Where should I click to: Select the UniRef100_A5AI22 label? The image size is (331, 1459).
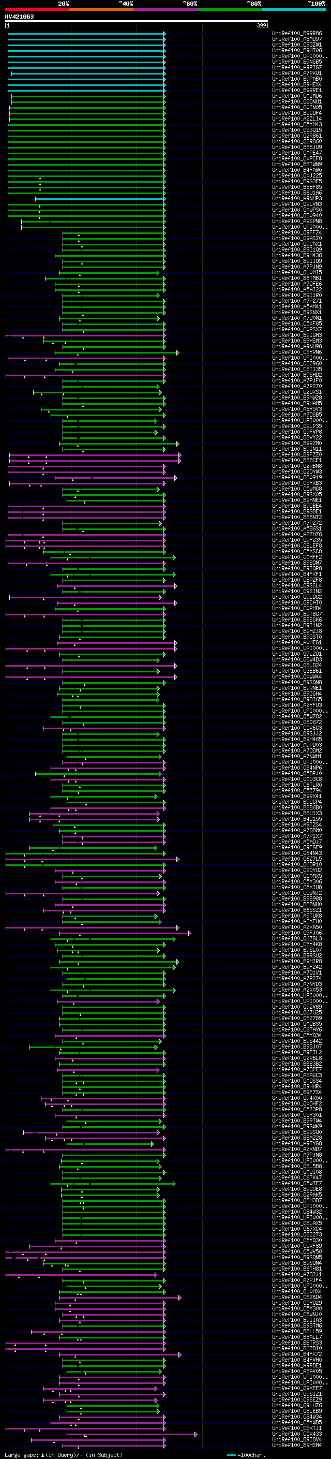coord(297,289)
